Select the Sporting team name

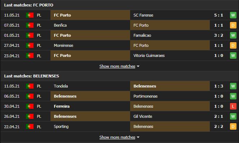pyautogui.click(x=61, y=126)
